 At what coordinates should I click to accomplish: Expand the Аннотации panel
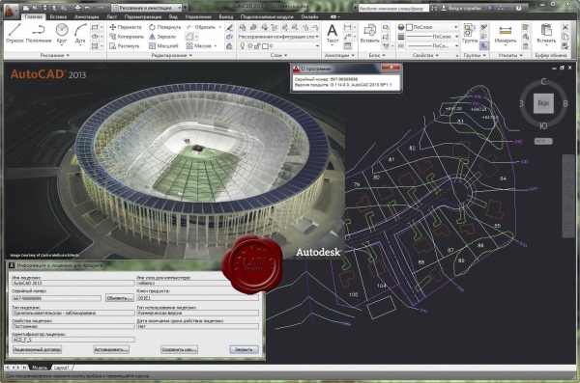click(339, 55)
